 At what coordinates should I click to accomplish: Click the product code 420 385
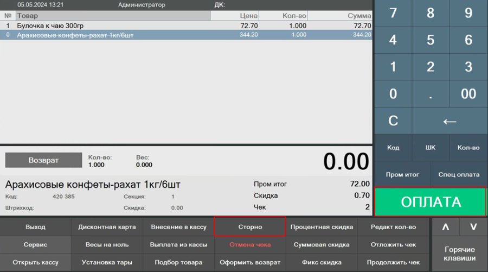click(63, 197)
